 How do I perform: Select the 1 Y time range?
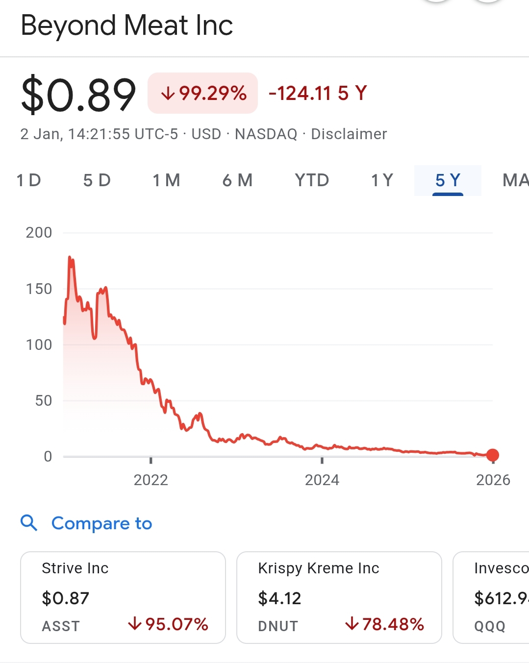382,180
